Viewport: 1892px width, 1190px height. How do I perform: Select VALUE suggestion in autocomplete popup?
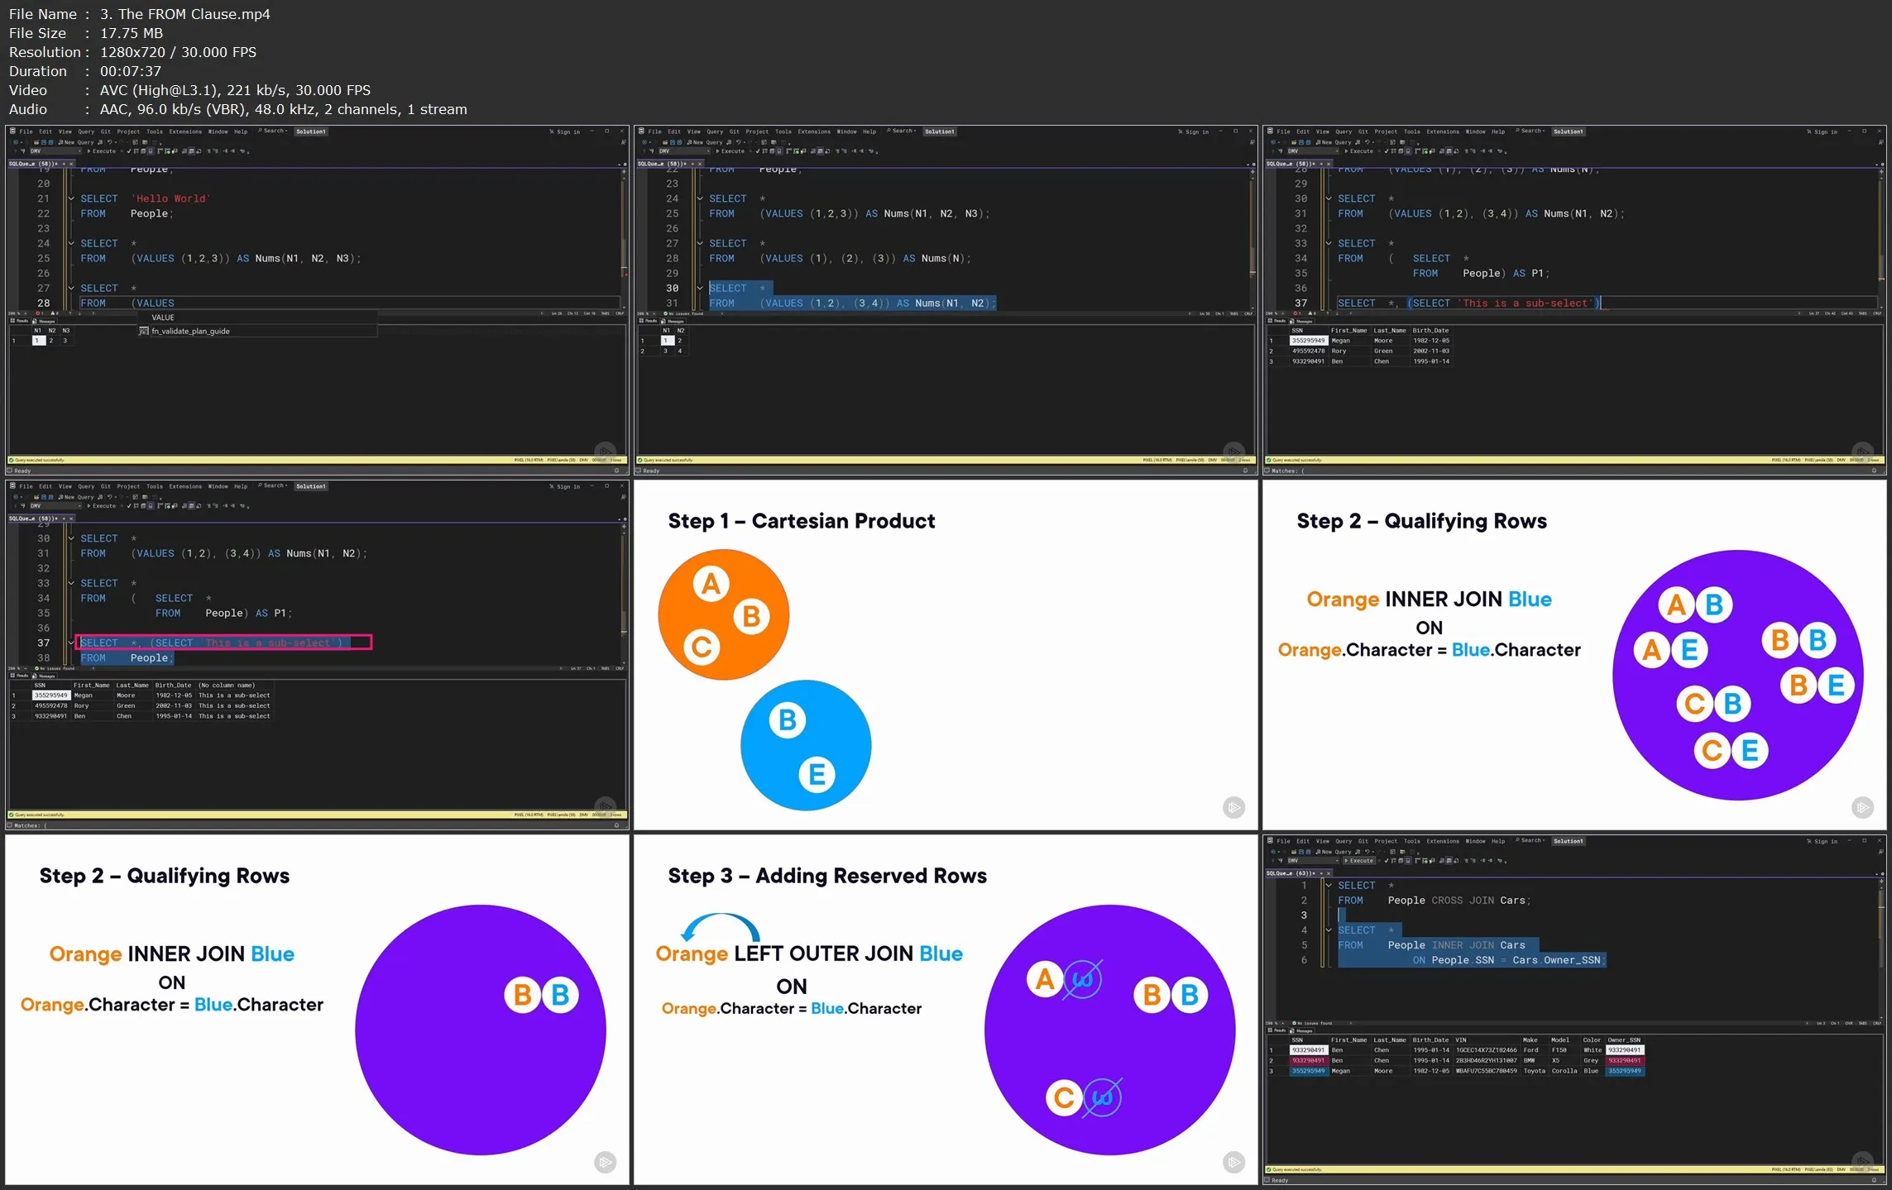click(x=163, y=318)
